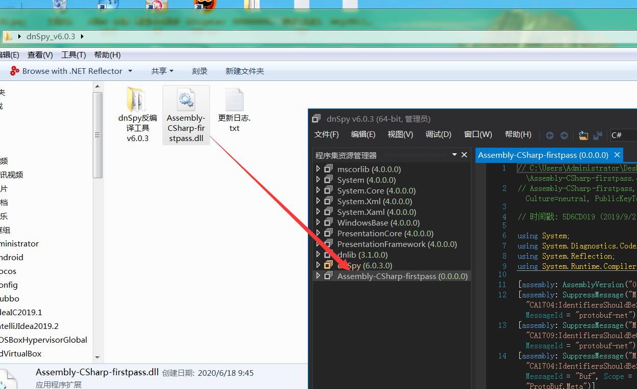Viewport: 637px width, 389px height.
Task: Click the navigate back arrow in dnSpy
Action: pyautogui.click(x=550, y=135)
